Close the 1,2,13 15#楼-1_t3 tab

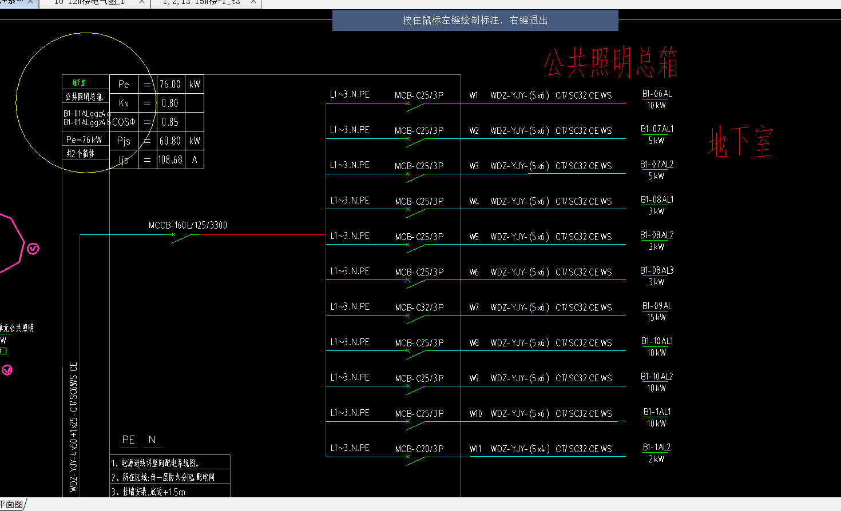coord(253,2)
